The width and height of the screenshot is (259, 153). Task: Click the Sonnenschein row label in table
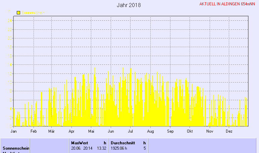click(x=15, y=148)
